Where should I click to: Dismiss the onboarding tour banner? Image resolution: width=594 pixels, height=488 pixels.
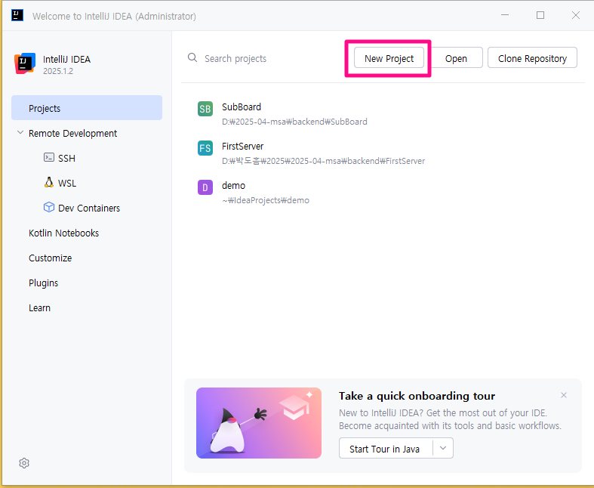tap(564, 395)
